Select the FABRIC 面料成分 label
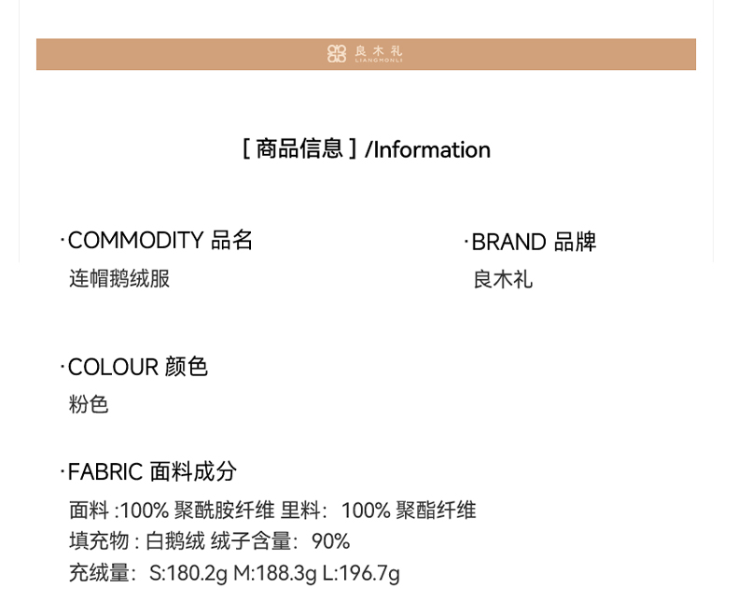This screenshot has width=737, height=616. 152,471
